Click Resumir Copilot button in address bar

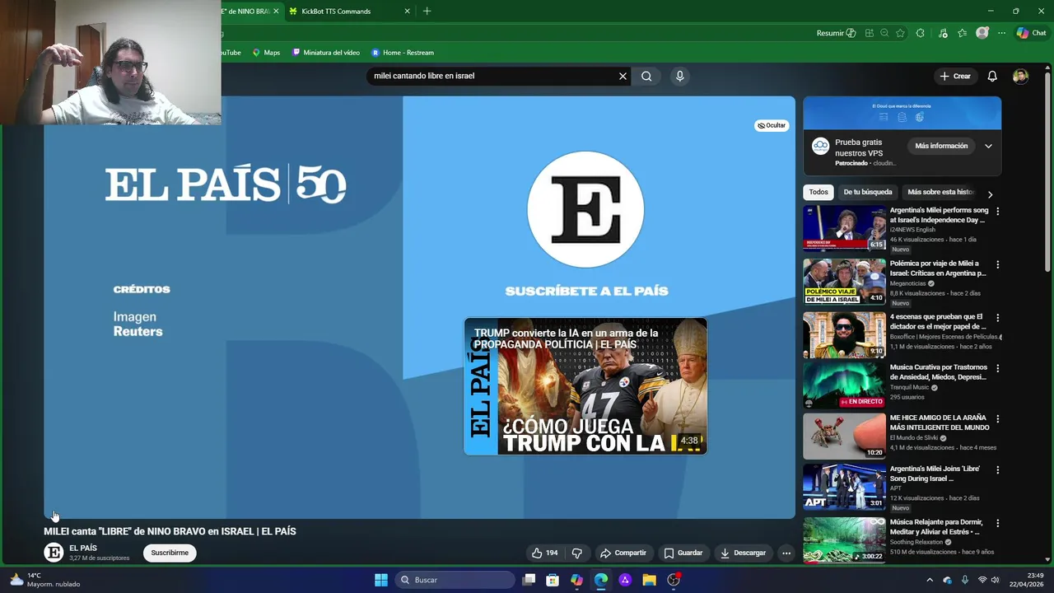pos(836,33)
